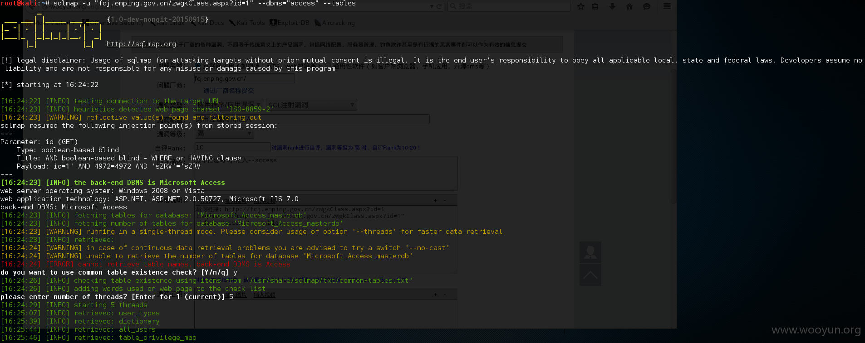Click the 插入视频 link in lower editor
Viewport: 865px width, 343px height.
point(265,295)
